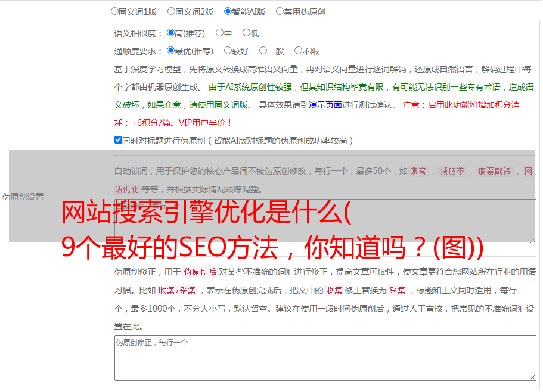Select the 智能AI版 radio button
Screen dimensions: 543x392
click(228, 11)
